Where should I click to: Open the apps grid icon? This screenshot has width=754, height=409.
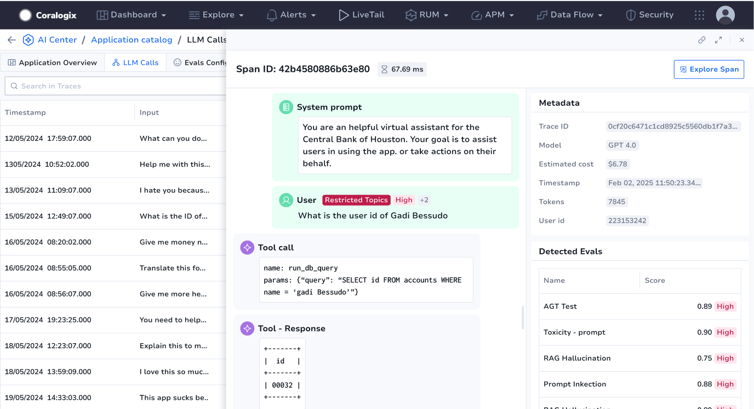coord(699,15)
